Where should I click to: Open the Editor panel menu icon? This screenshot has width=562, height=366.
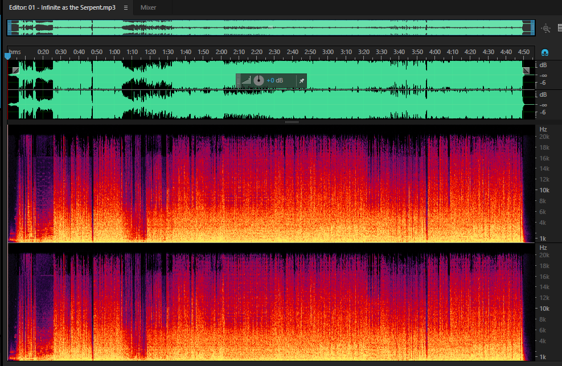[126, 7]
